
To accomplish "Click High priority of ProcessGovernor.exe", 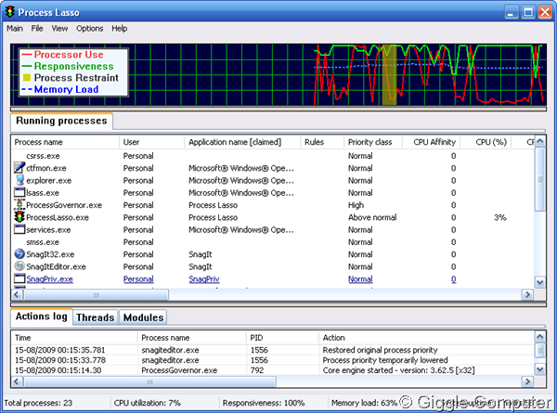I will pyautogui.click(x=356, y=205).
